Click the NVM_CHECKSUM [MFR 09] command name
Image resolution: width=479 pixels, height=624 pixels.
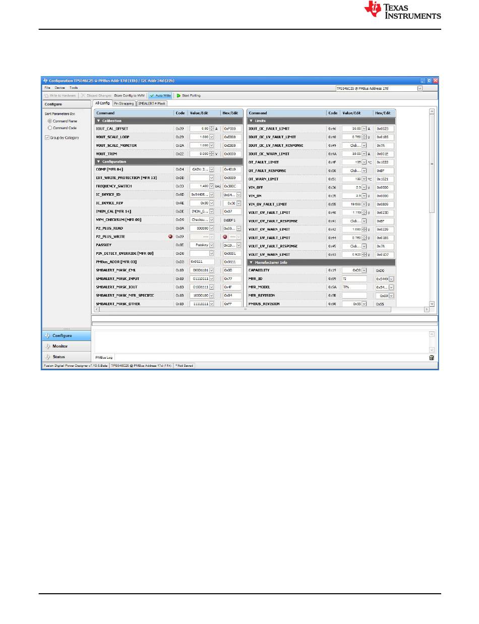pyautogui.click(x=117, y=220)
